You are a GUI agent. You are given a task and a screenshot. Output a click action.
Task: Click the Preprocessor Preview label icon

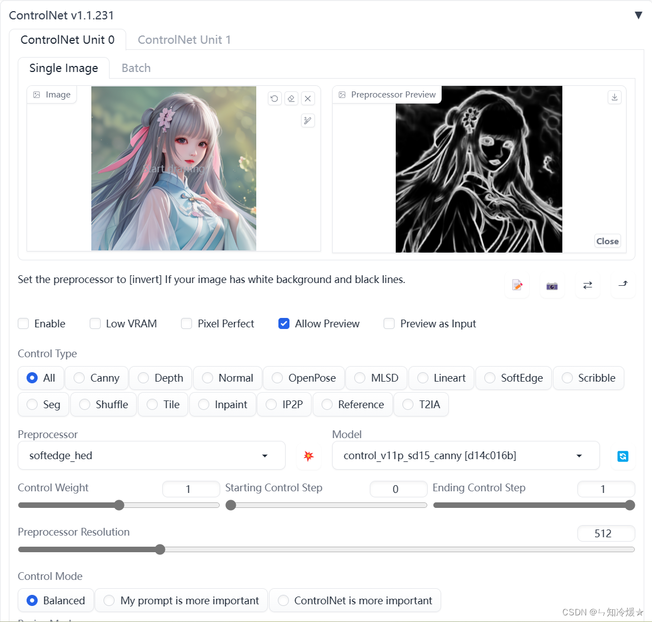click(x=342, y=95)
